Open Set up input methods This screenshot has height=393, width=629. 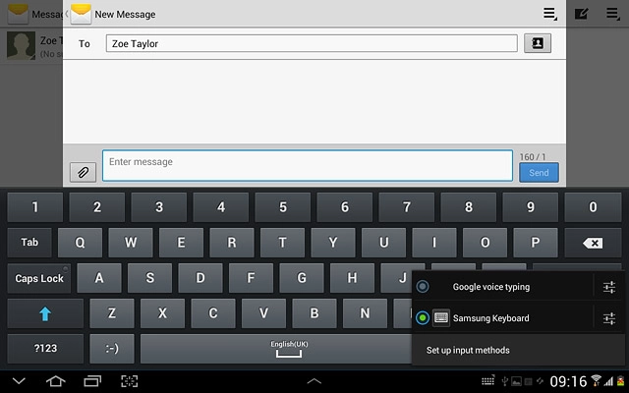point(518,350)
